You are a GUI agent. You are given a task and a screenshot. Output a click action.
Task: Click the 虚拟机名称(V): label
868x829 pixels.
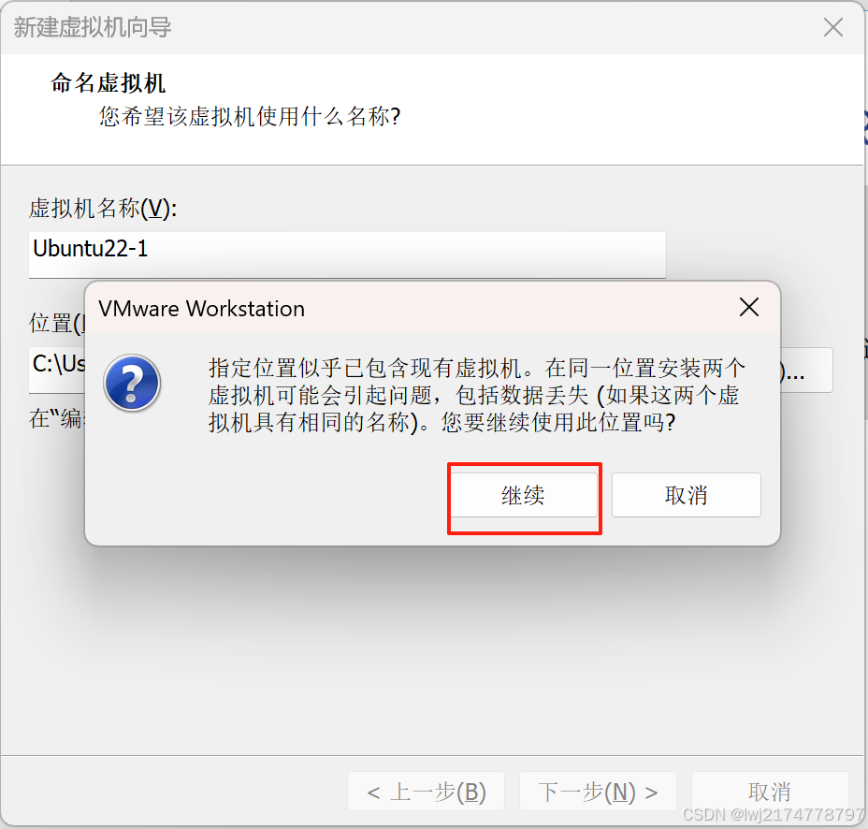pyautogui.click(x=103, y=209)
